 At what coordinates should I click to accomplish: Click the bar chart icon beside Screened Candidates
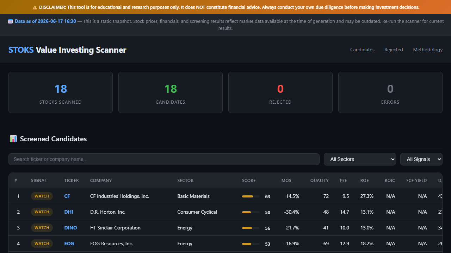[x=13, y=139]
